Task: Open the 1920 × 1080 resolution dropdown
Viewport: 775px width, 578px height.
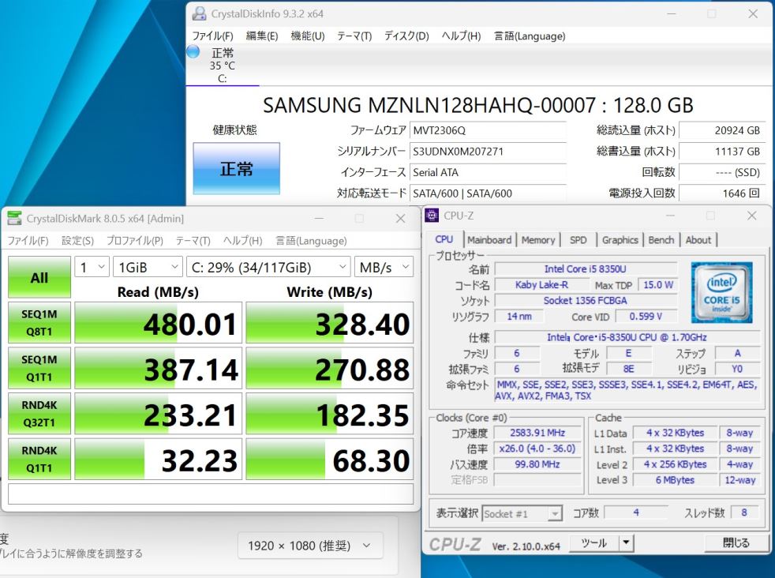Action: click(x=310, y=546)
